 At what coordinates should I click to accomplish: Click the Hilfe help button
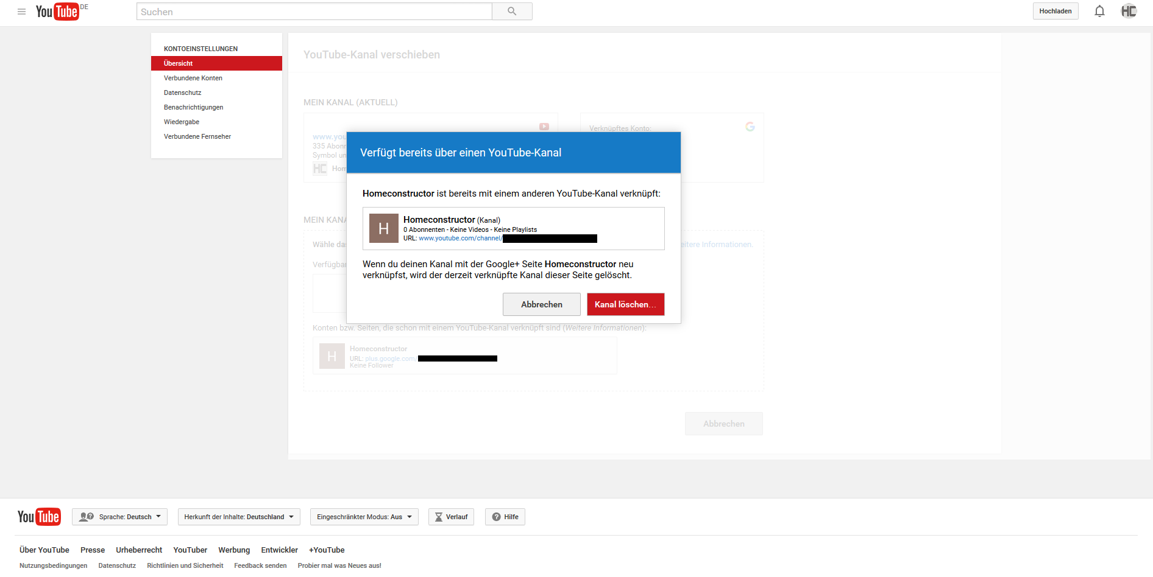click(505, 517)
